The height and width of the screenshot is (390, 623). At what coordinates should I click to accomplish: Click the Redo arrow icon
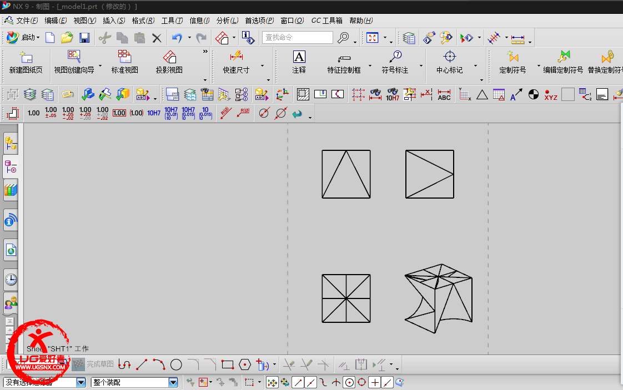[x=202, y=38]
